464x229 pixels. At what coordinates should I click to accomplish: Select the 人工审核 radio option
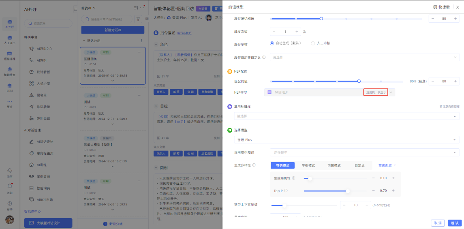(x=313, y=43)
